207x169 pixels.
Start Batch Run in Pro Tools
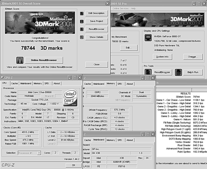(193, 72)
